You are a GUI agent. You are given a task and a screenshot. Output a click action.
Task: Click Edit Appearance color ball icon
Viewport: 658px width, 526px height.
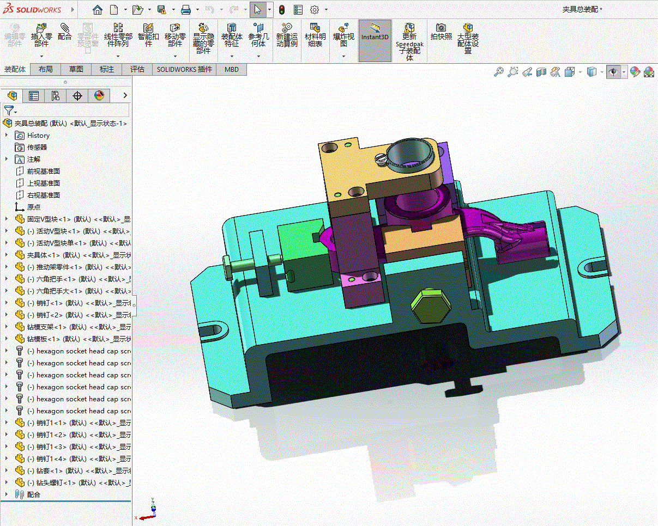point(635,72)
